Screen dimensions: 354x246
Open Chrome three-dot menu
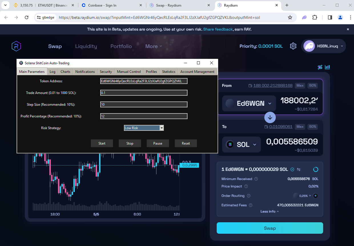pyautogui.click(x=350, y=17)
